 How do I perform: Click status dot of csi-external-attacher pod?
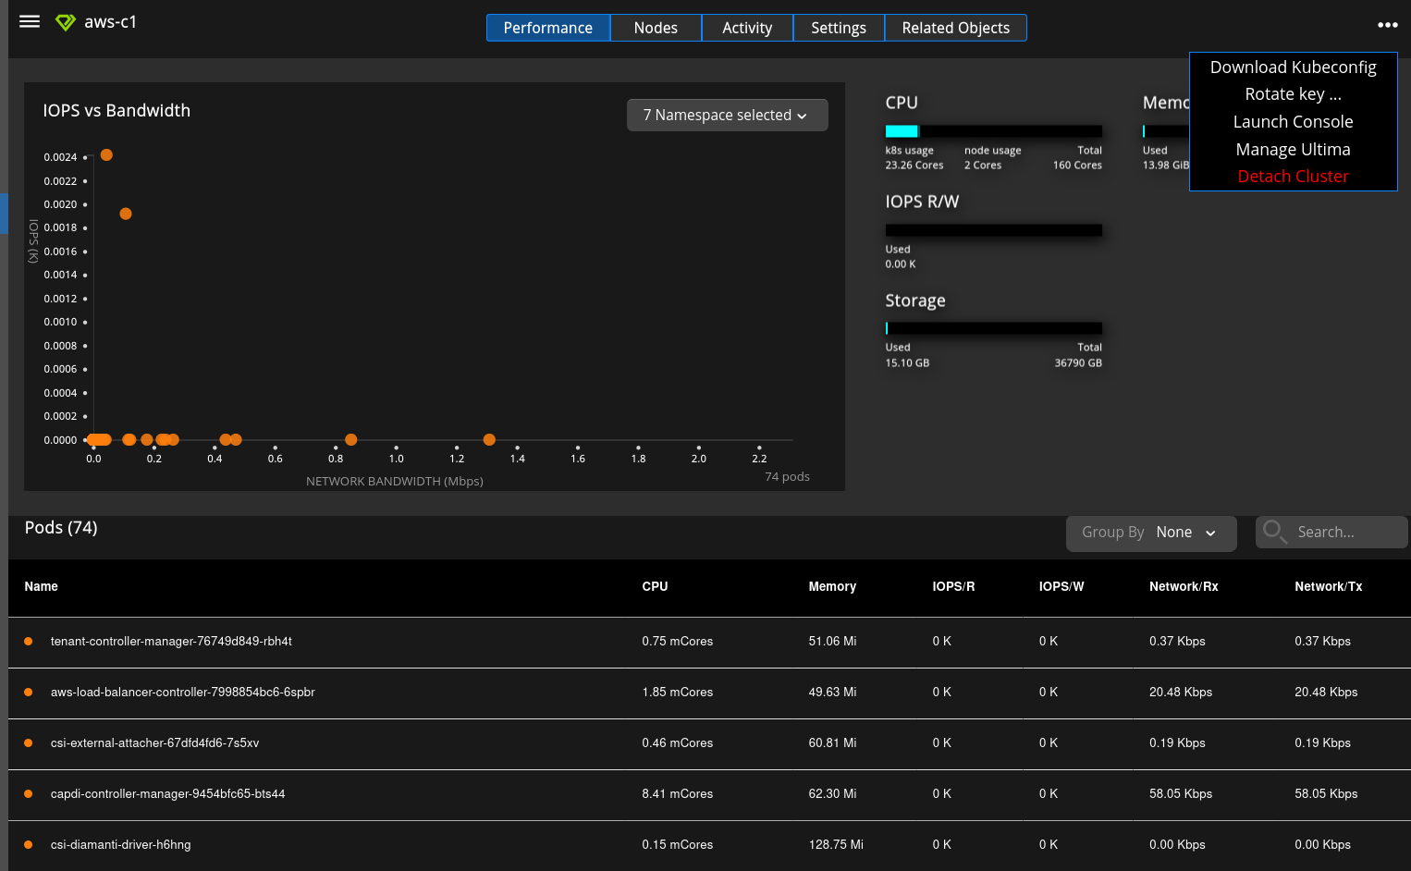point(29,742)
